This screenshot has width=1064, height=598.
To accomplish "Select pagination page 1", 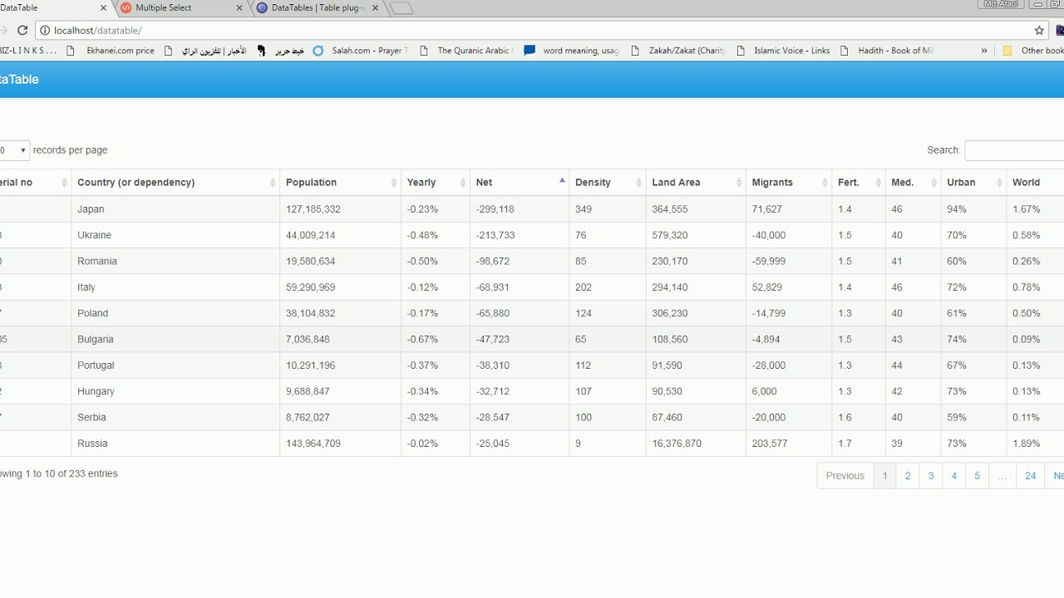I will (884, 476).
